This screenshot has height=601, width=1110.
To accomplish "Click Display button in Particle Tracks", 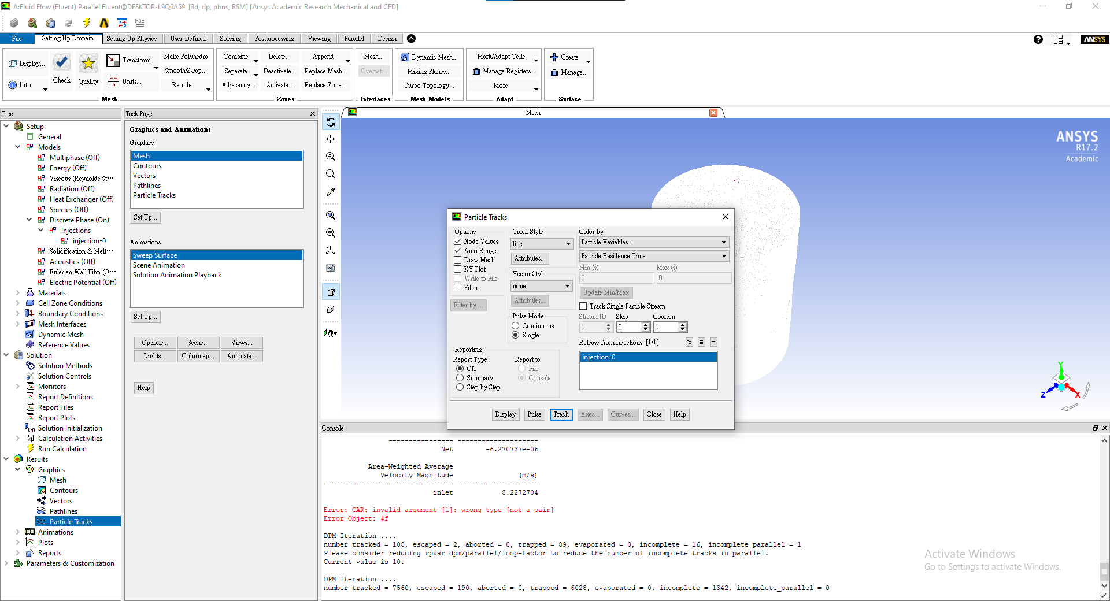I will [x=505, y=414].
